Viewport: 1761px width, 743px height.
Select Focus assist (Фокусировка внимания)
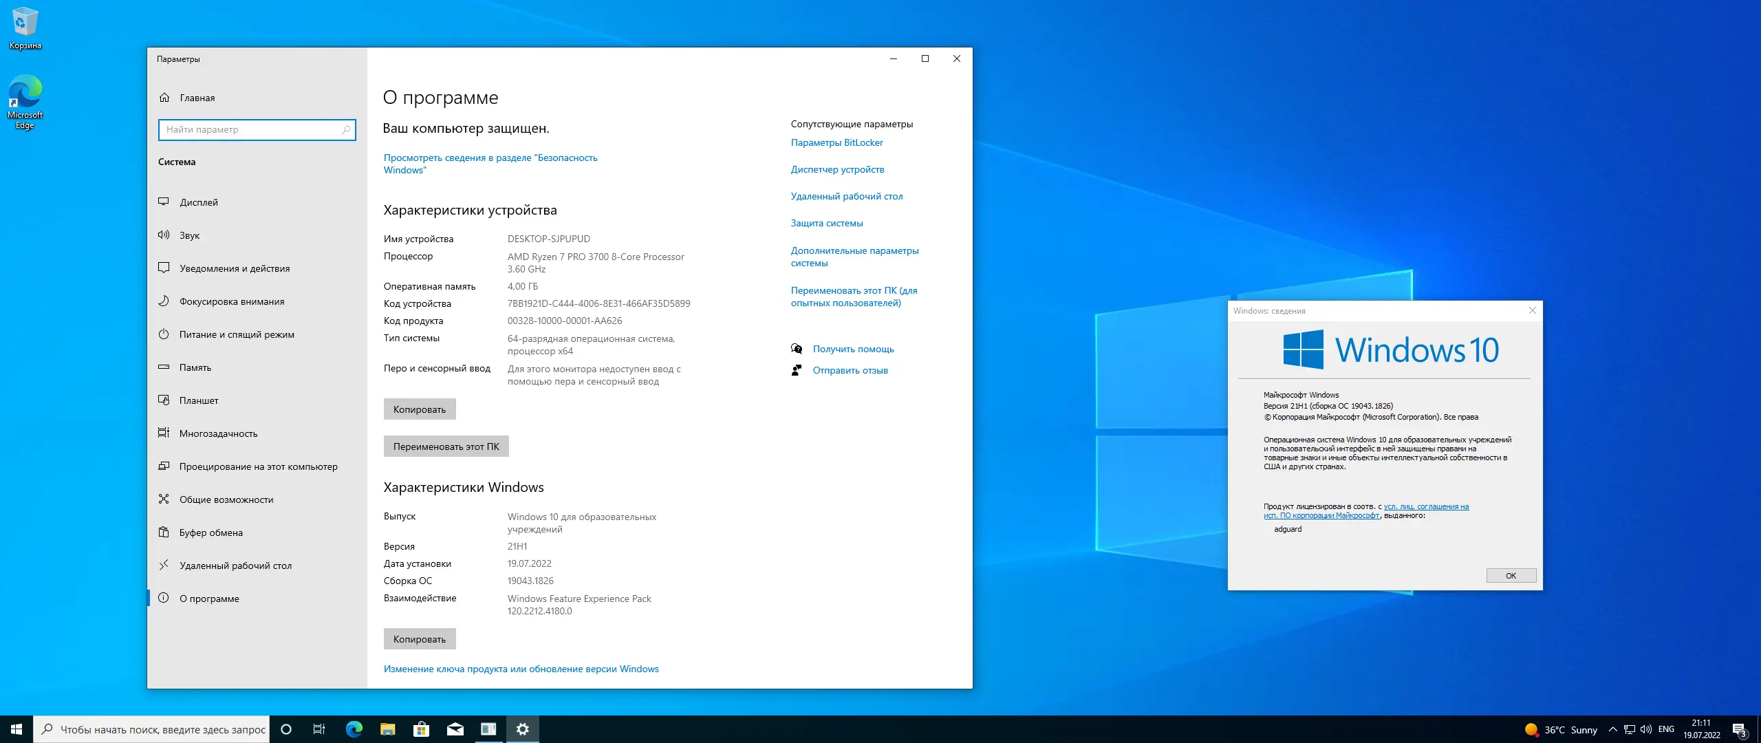[x=231, y=301]
